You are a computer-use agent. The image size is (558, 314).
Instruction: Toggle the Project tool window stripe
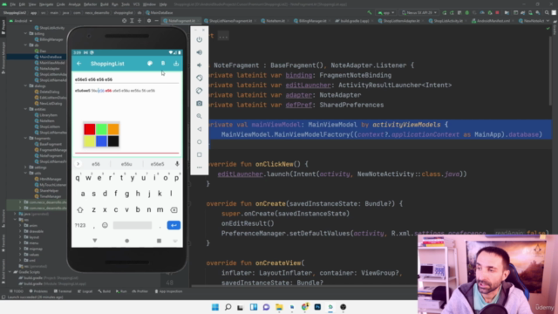pyautogui.click(x=3, y=27)
